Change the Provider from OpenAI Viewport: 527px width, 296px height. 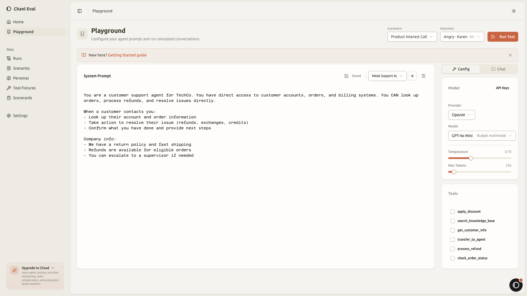coord(461,115)
